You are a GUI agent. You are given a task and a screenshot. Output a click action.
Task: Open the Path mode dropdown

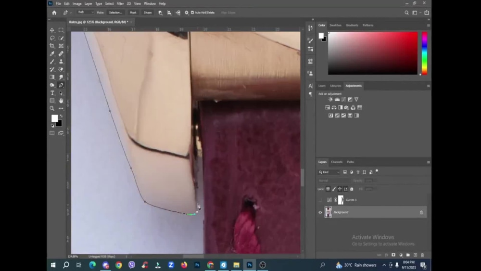[x=86, y=13]
